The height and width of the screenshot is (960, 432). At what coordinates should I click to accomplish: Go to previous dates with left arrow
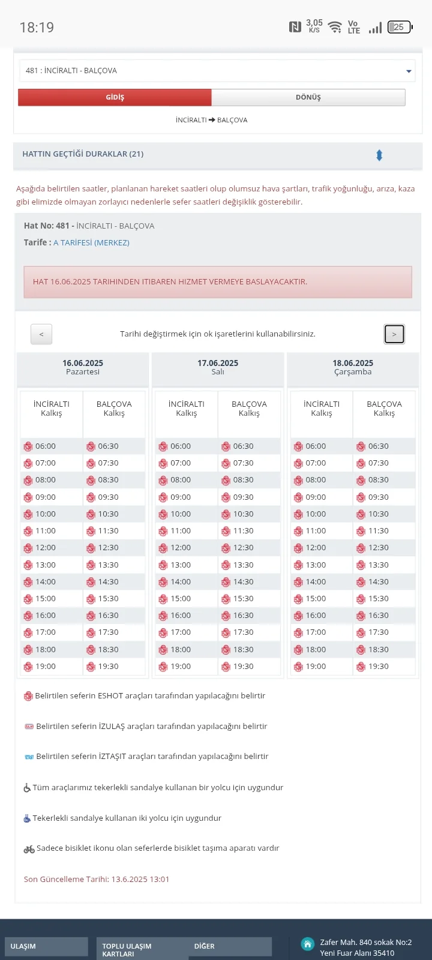click(41, 334)
